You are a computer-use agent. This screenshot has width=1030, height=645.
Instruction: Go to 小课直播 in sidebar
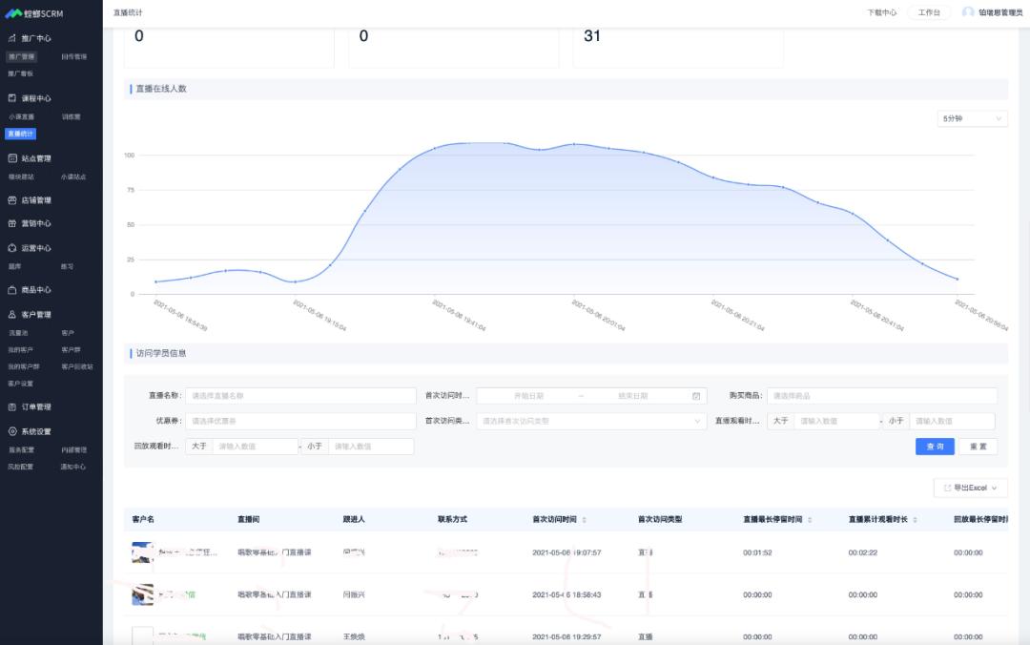click(21, 116)
